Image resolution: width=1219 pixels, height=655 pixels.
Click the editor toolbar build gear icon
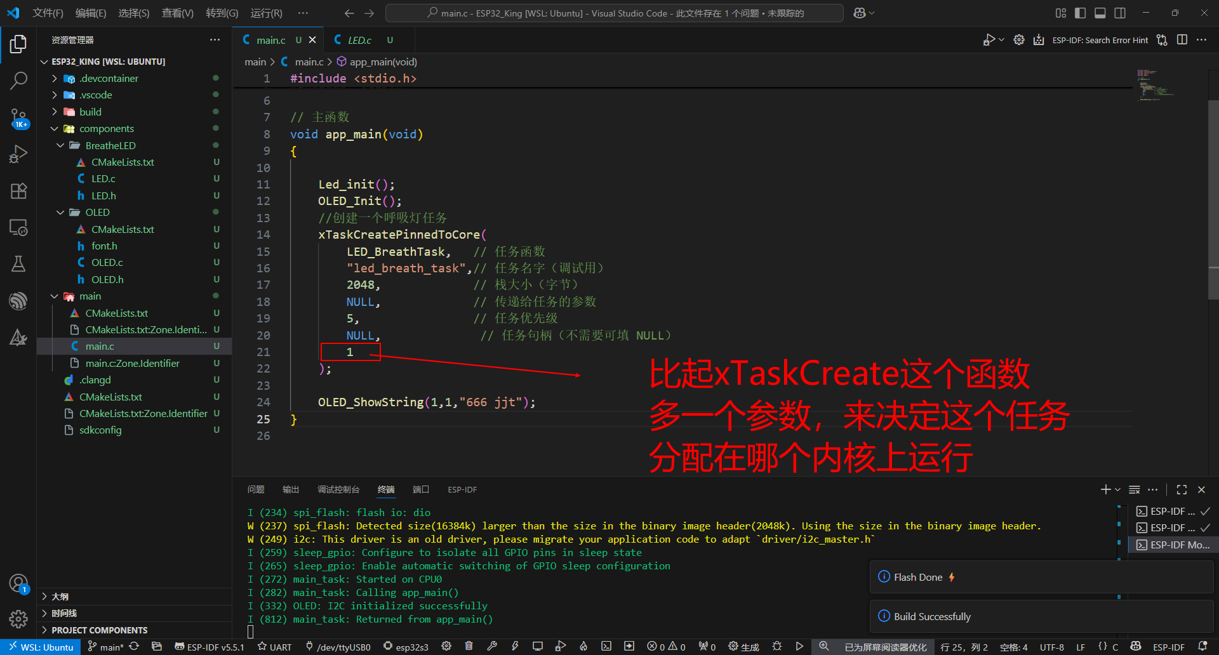coord(1019,40)
